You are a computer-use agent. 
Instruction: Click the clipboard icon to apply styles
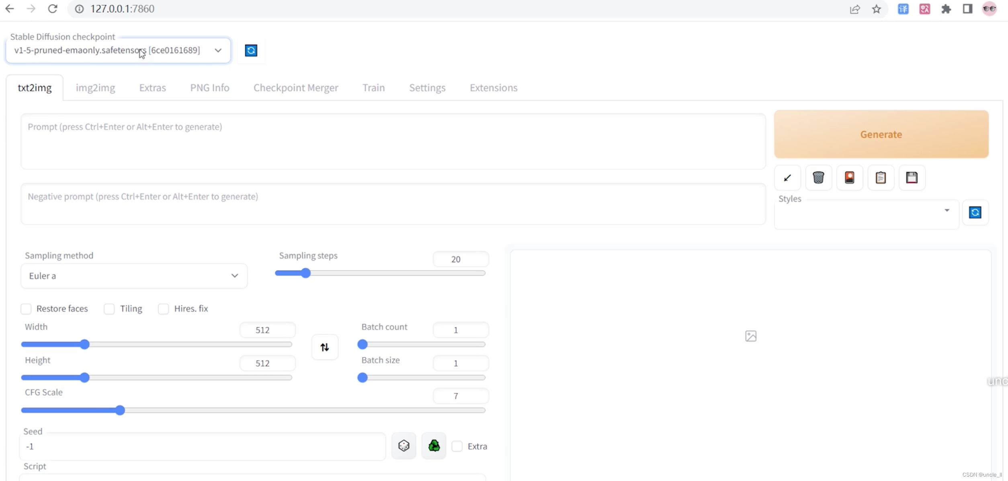(x=881, y=177)
